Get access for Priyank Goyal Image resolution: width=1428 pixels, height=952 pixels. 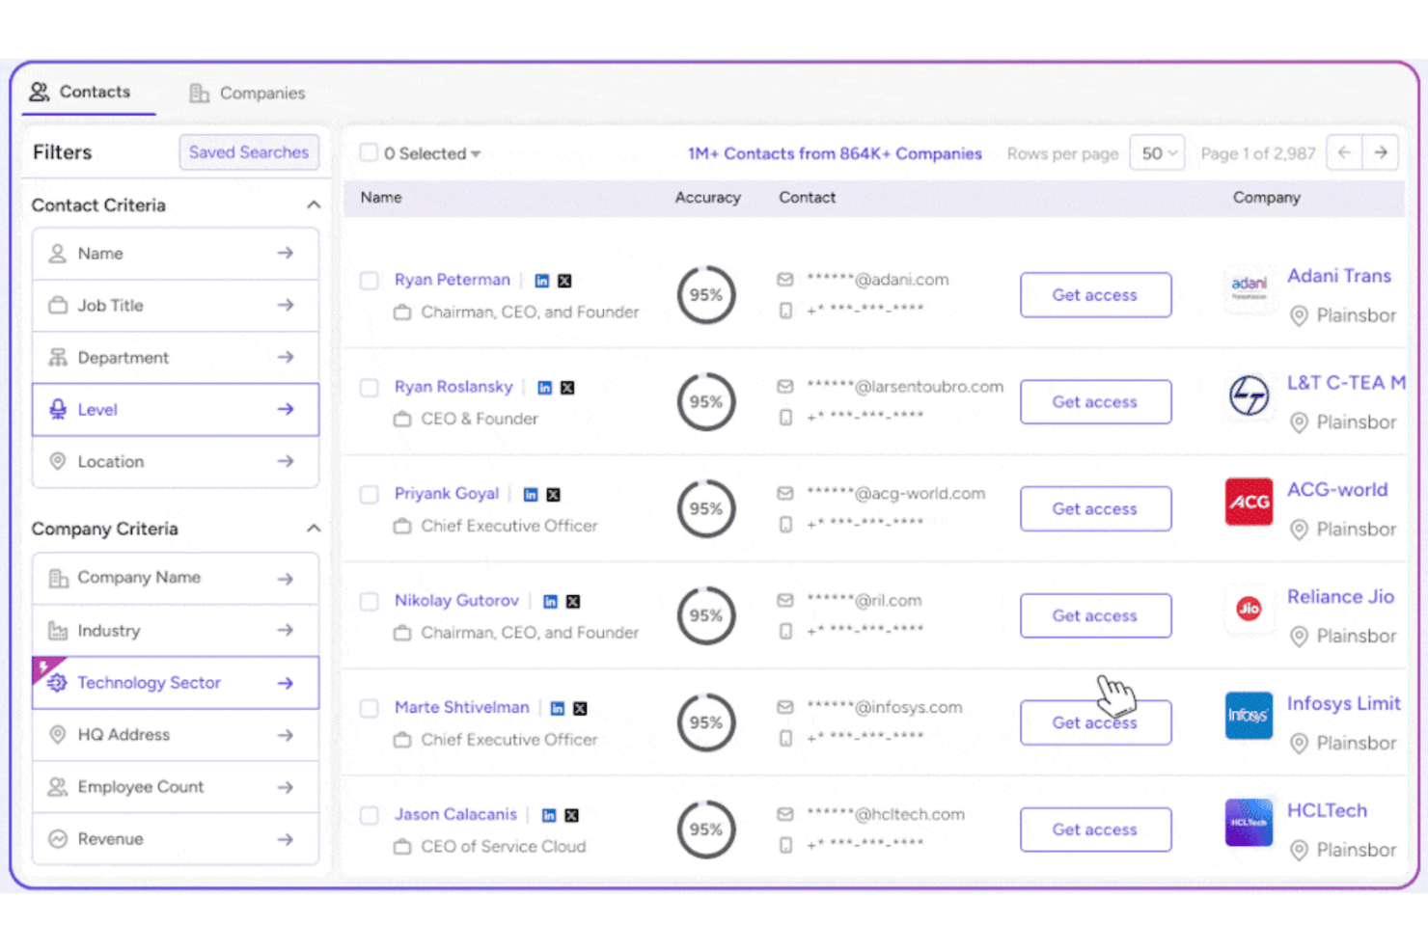tap(1095, 509)
